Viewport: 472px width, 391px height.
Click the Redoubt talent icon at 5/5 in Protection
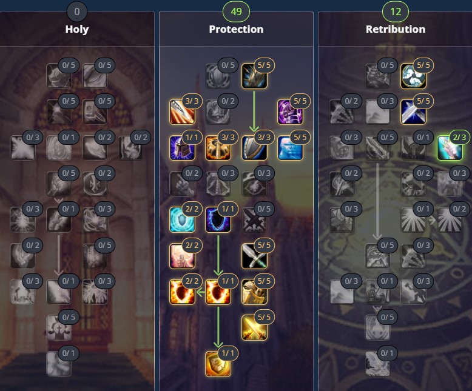tap(254, 76)
